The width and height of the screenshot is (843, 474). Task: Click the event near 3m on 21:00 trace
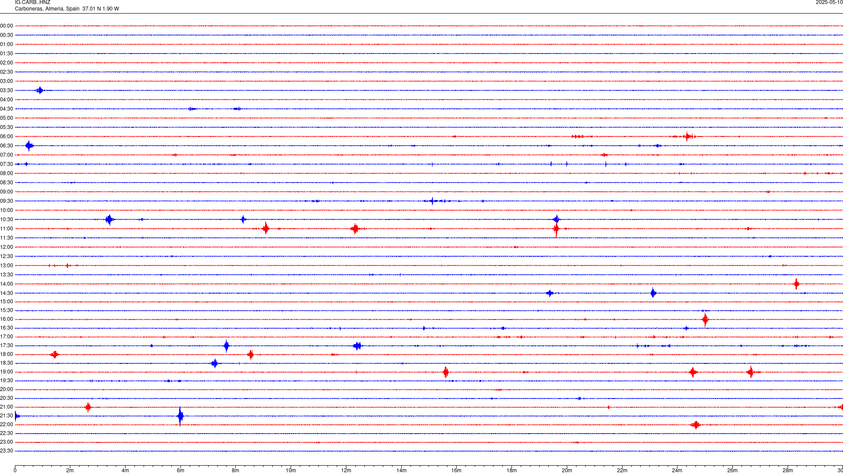tap(88, 407)
